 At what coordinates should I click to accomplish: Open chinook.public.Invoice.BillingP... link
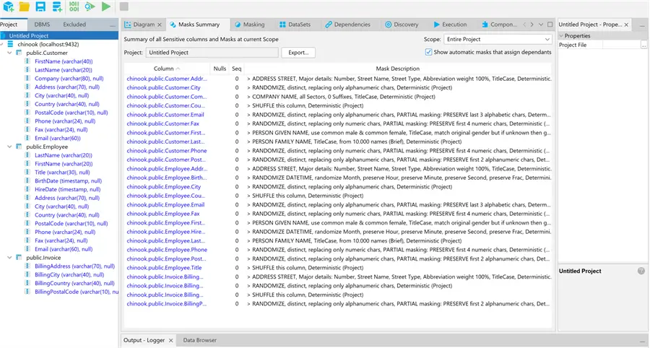pyautogui.click(x=166, y=304)
